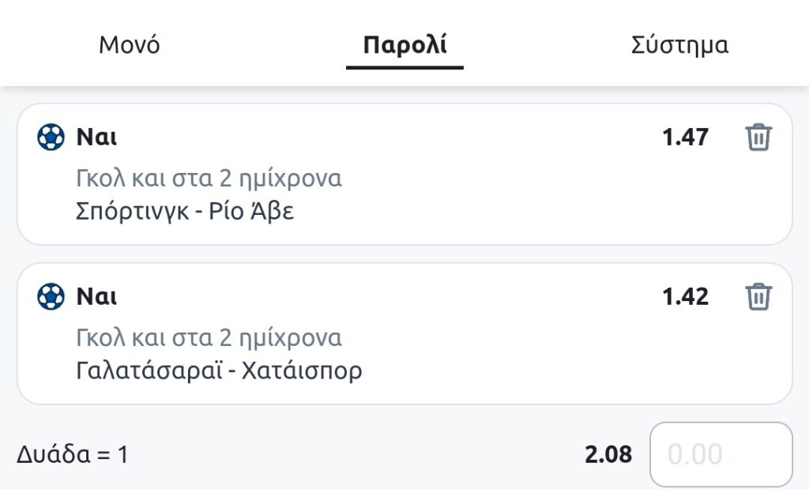Click the football icon on Σπόρτινγκ bet

click(51, 137)
